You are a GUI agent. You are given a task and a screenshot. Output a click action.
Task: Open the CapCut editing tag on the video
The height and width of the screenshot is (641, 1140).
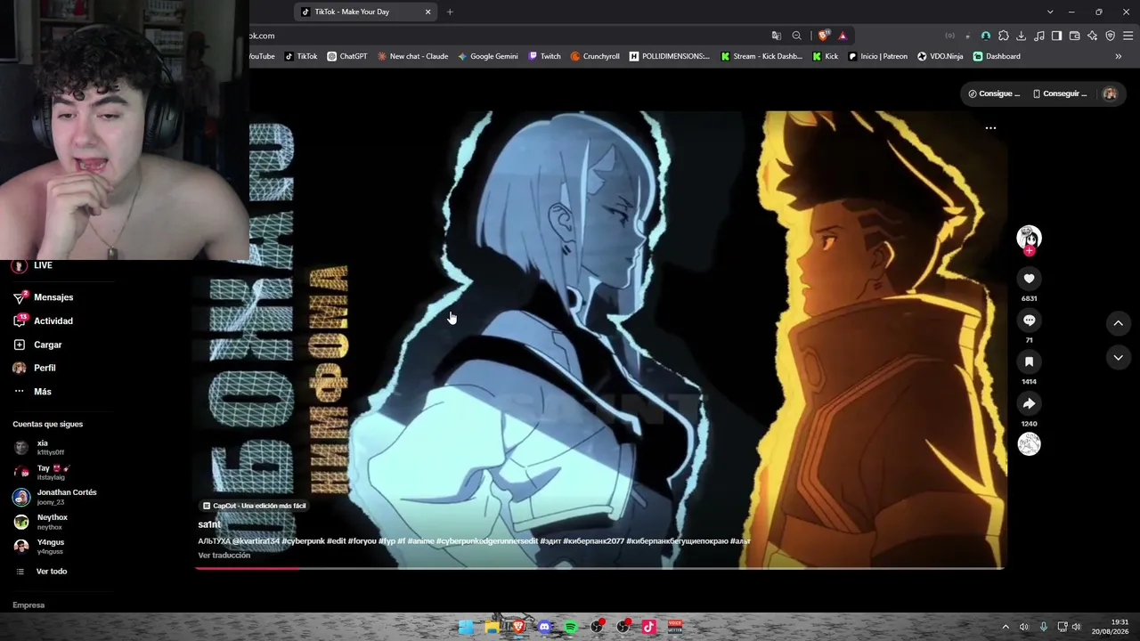pyautogui.click(x=255, y=506)
